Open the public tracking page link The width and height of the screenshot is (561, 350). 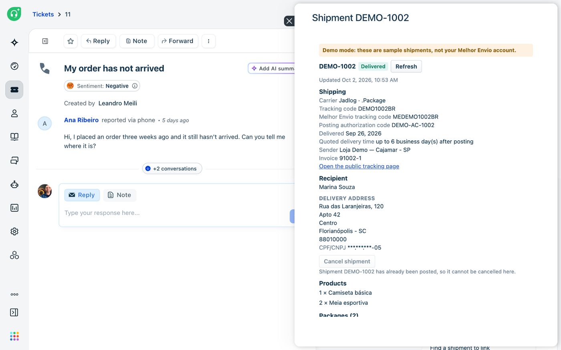pos(359,166)
